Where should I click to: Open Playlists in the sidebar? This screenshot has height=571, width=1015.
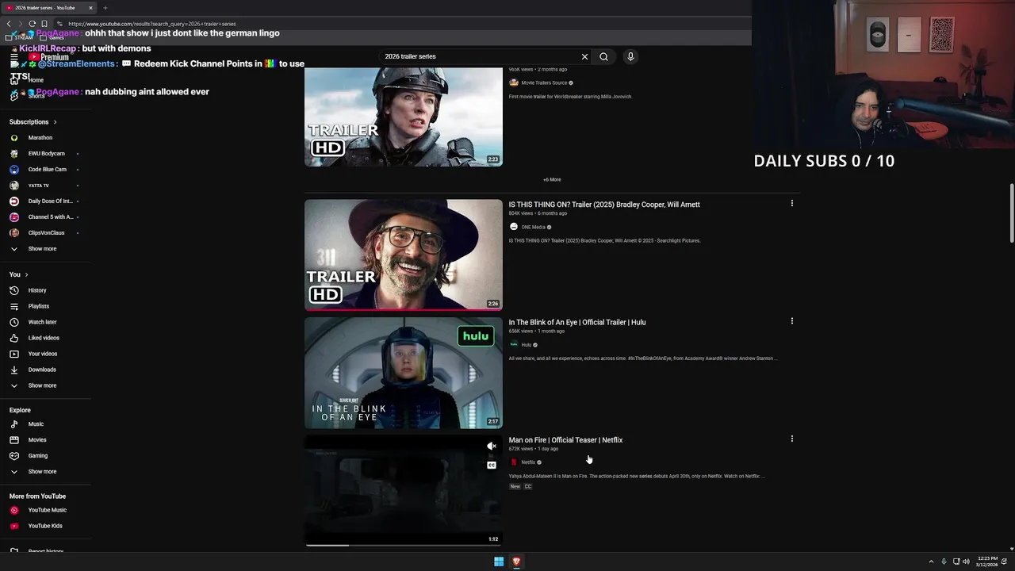coord(38,306)
